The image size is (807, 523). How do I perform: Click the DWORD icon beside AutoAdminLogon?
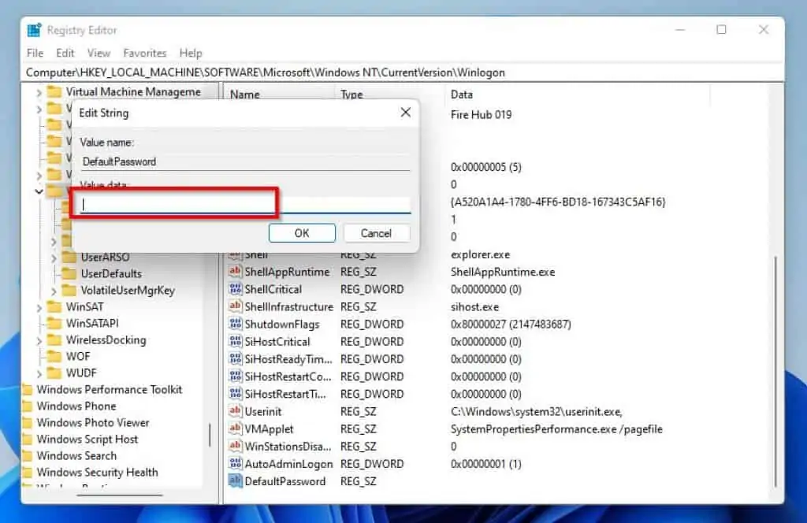(x=235, y=464)
